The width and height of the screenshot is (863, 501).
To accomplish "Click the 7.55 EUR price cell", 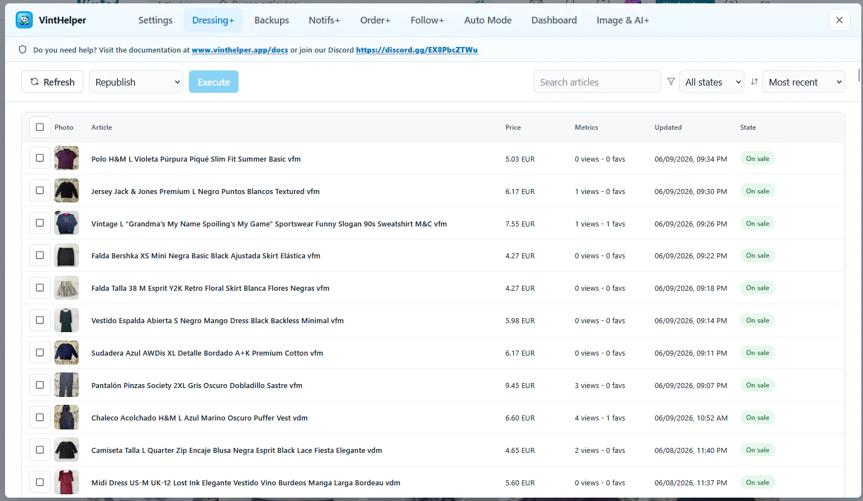I will (x=520, y=224).
